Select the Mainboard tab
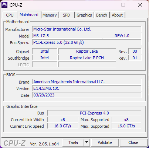Viewport: 149px width, 148px height. 29,15
